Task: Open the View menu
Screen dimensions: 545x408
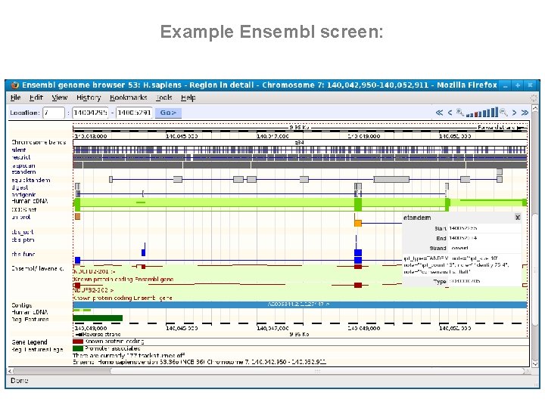Action: click(60, 97)
